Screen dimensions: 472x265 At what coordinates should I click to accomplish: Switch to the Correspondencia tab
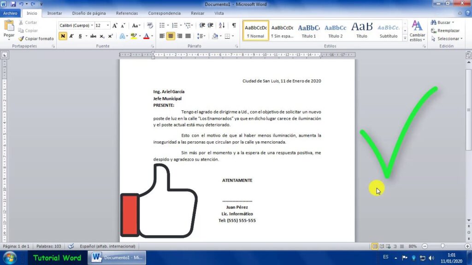[165, 13]
